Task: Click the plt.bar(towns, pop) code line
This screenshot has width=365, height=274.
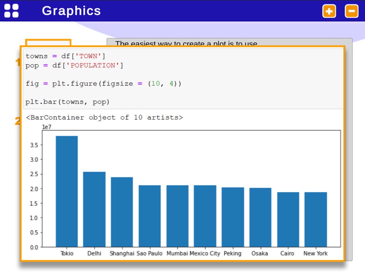Action: click(x=68, y=102)
